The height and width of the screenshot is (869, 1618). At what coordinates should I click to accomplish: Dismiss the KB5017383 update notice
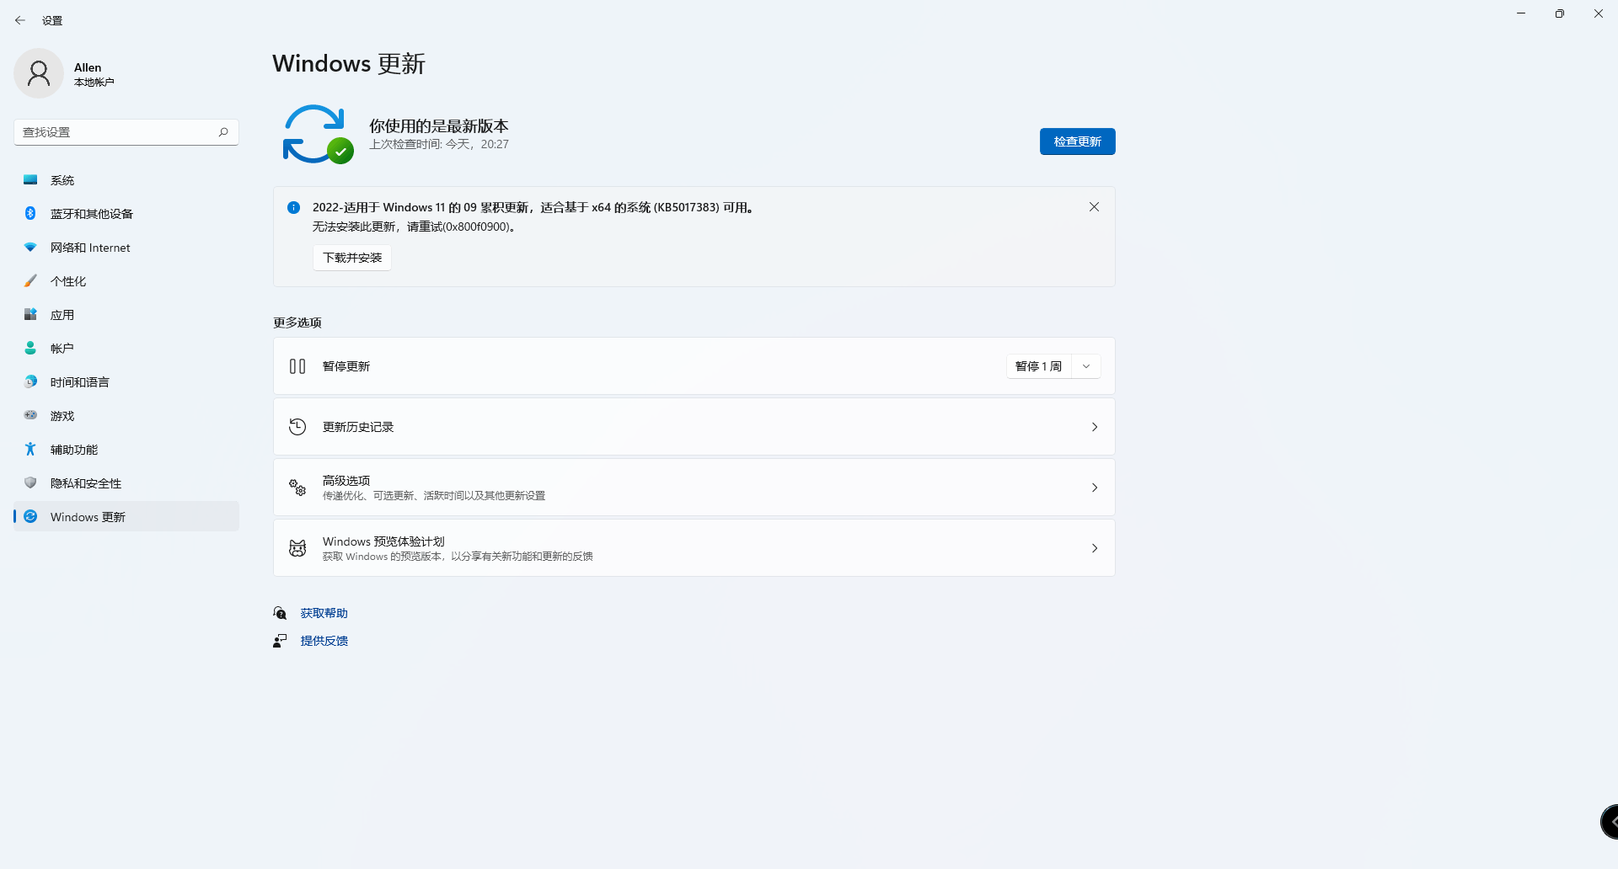coord(1094,207)
